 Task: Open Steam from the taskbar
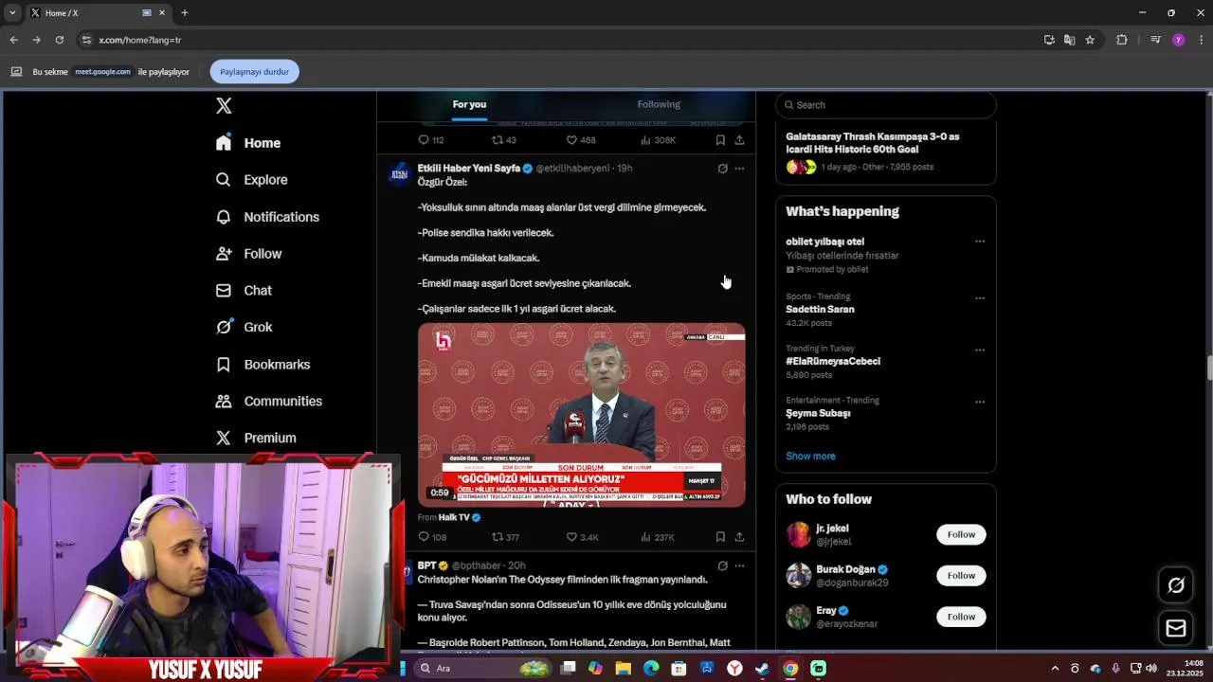[762, 668]
